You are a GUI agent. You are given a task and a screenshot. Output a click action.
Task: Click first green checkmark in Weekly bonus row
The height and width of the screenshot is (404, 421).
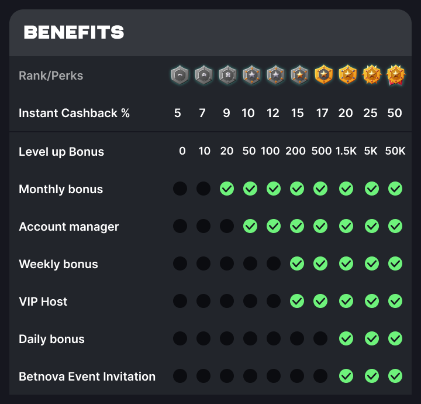point(297,263)
